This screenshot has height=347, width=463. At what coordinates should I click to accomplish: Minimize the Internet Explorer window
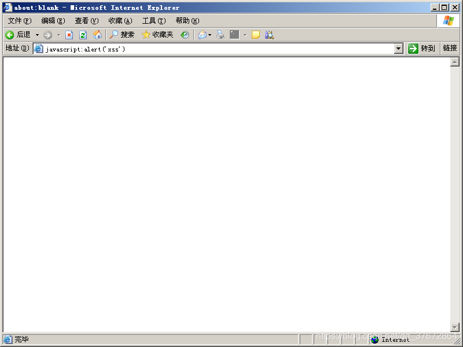[434, 8]
